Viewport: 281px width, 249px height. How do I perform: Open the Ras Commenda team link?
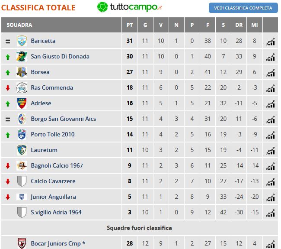(x=52, y=87)
